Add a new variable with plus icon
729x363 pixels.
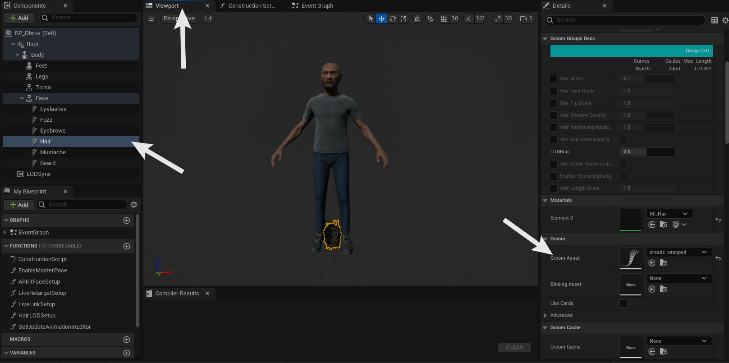click(127, 353)
